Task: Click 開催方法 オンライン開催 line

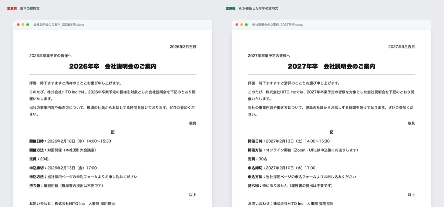Action: coord(303,150)
